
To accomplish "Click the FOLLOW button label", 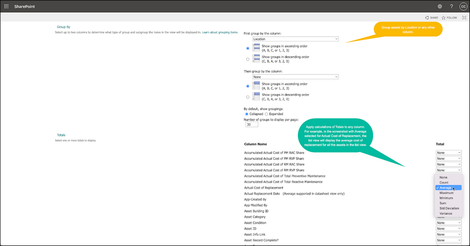I will tap(452, 18).
